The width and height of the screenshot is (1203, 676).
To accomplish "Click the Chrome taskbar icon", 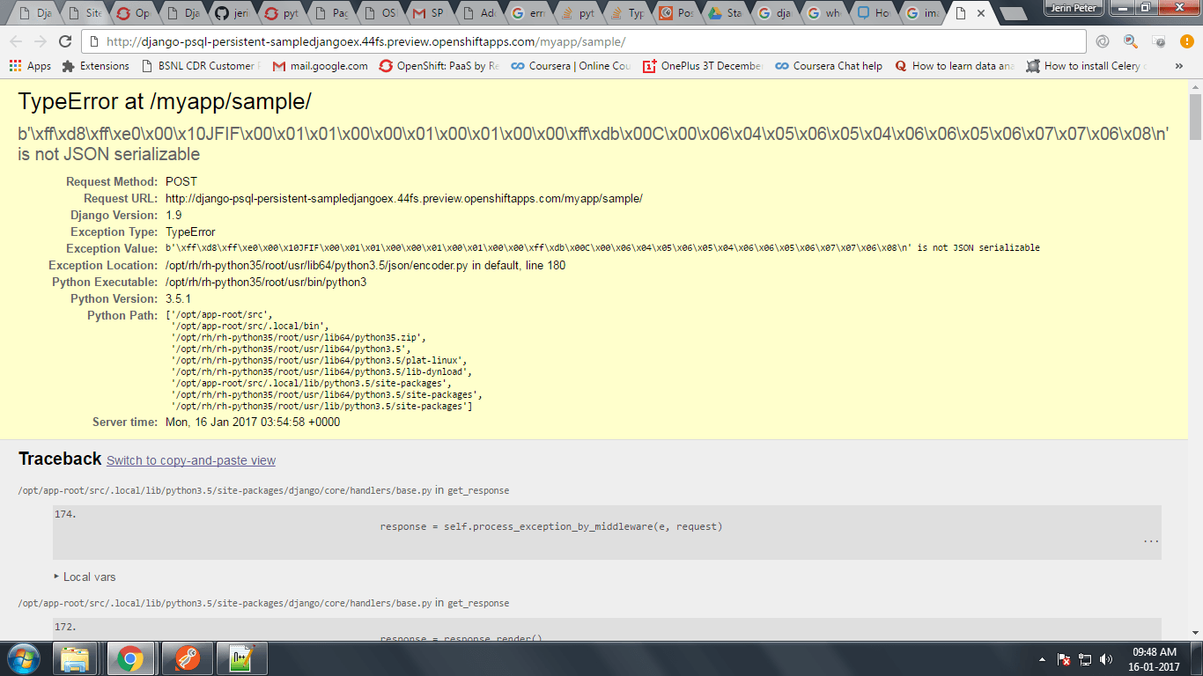I will 130,658.
